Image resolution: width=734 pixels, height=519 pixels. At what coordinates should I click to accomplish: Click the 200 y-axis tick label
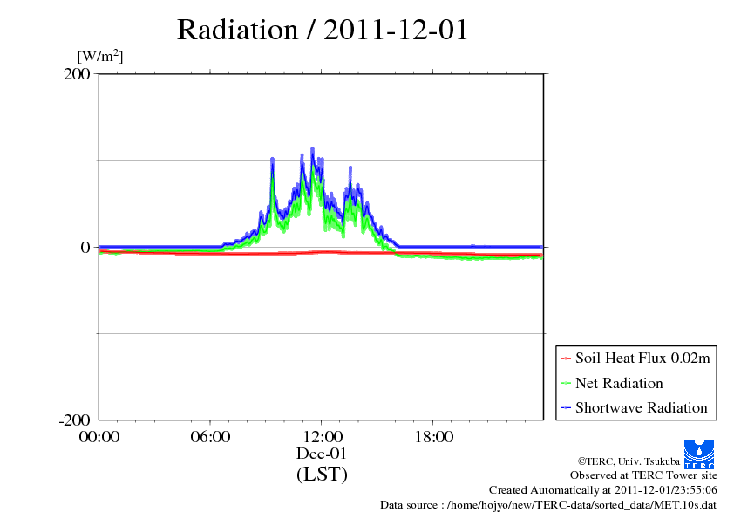click(78, 74)
